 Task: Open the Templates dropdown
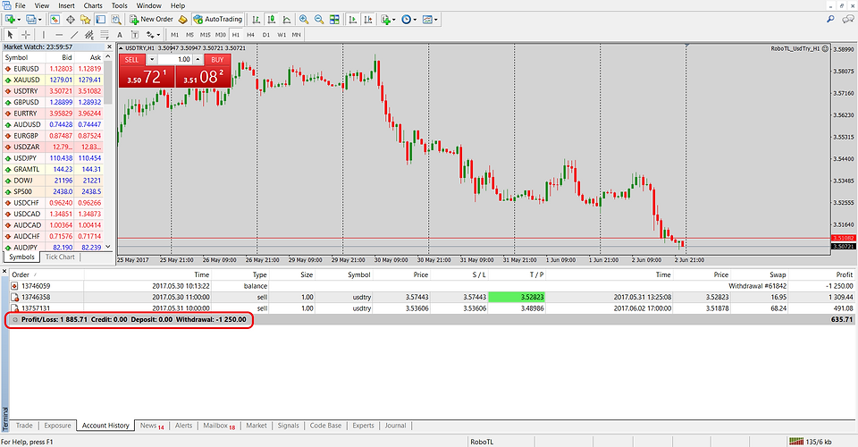(x=430, y=19)
